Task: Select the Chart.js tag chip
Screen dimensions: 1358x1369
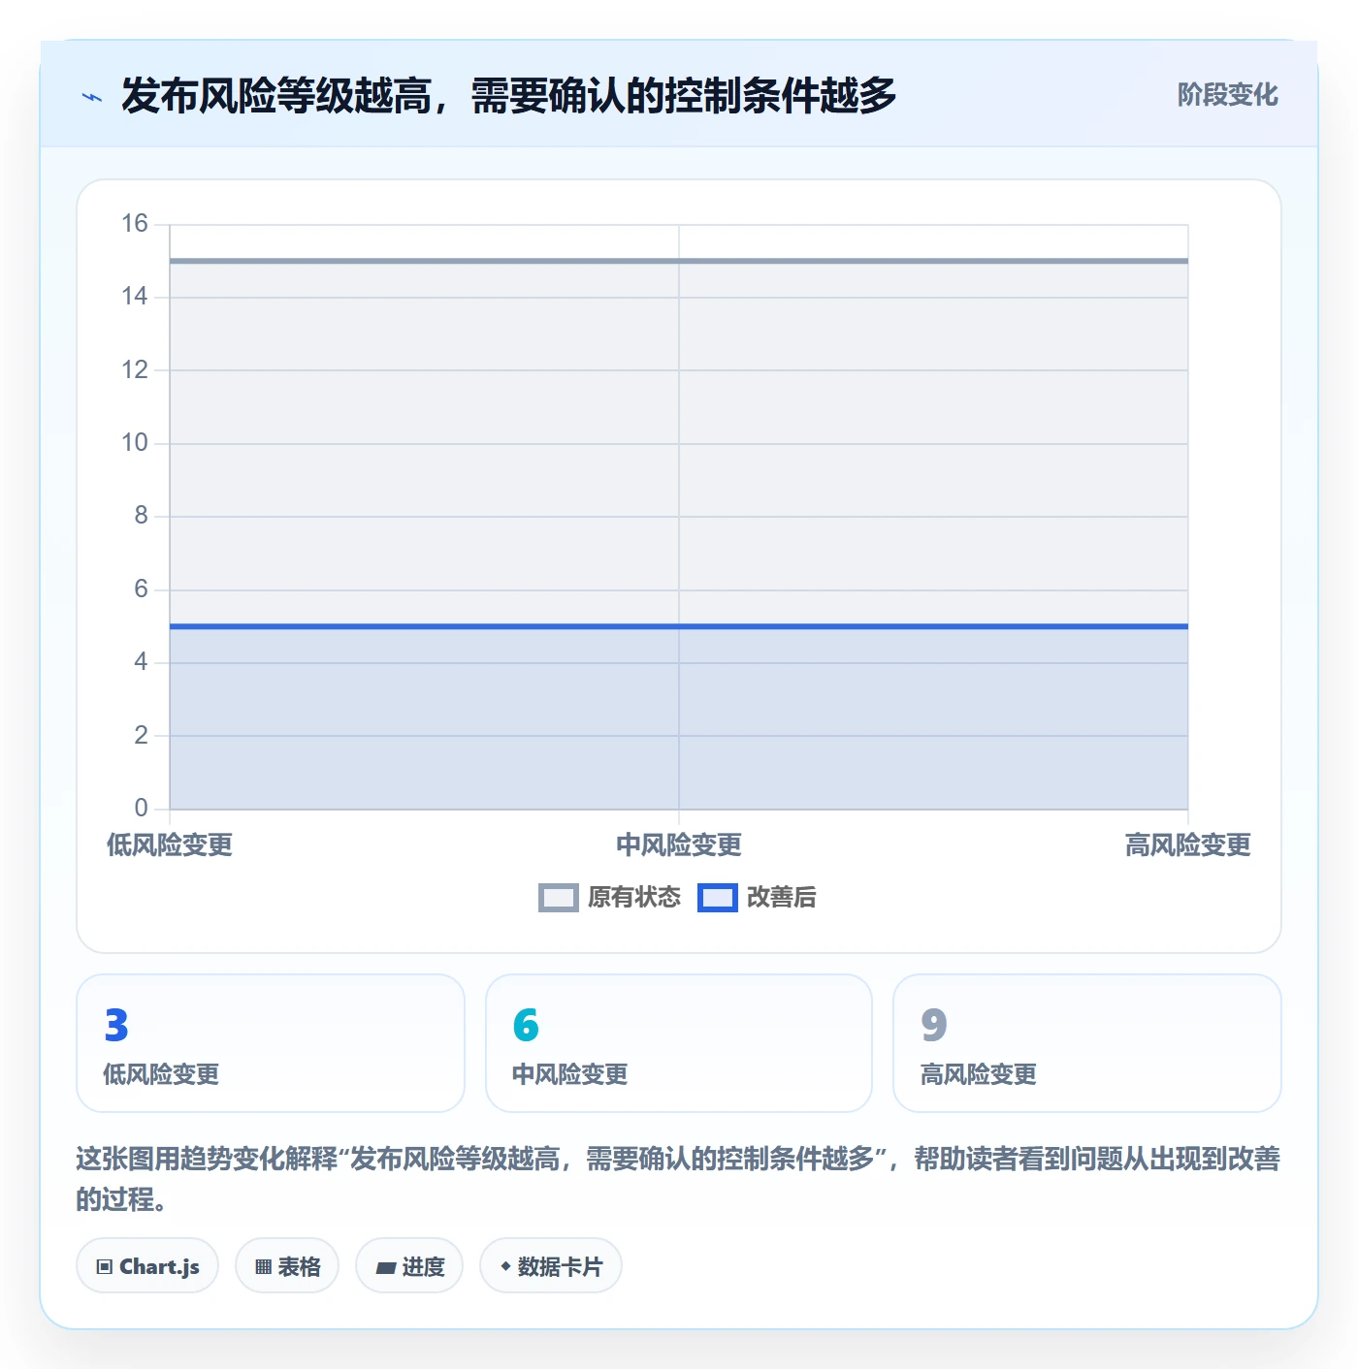Action: tap(147, 1266)
